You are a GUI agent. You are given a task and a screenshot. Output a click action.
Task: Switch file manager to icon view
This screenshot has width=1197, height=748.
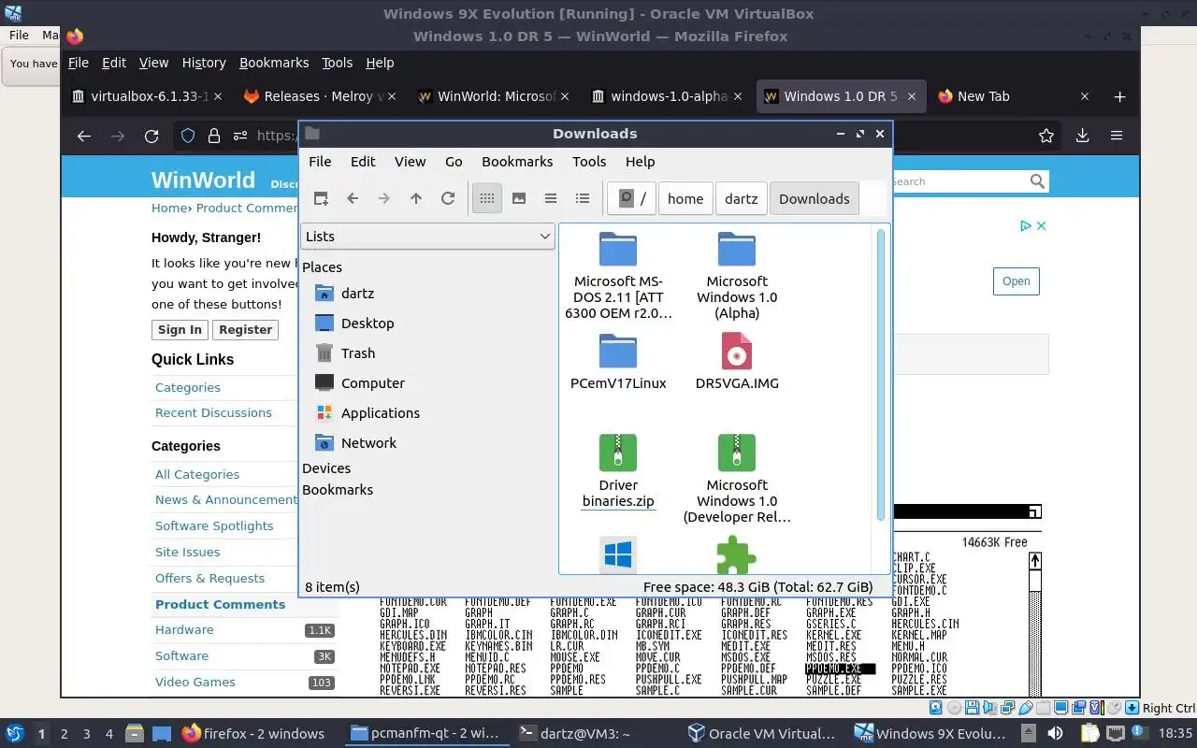pos(487,198)
